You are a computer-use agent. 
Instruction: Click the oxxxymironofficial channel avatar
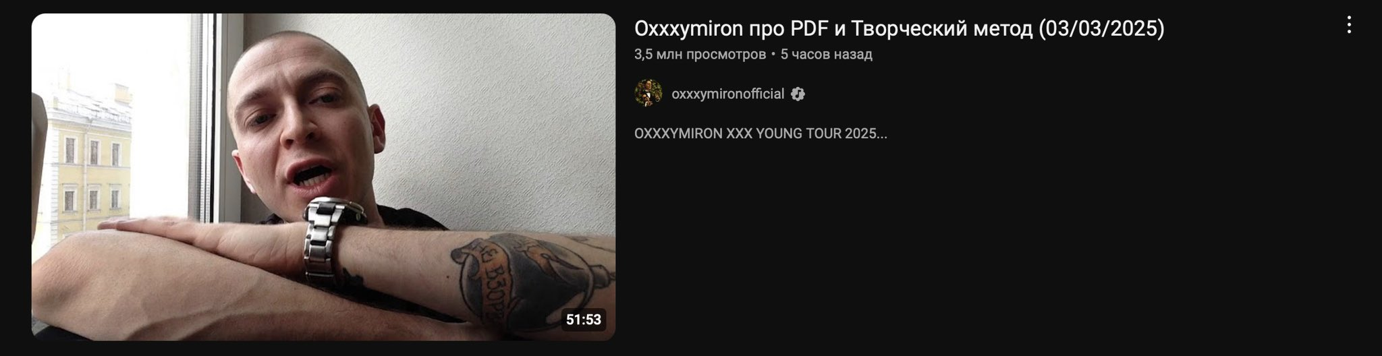pos(648,94)
